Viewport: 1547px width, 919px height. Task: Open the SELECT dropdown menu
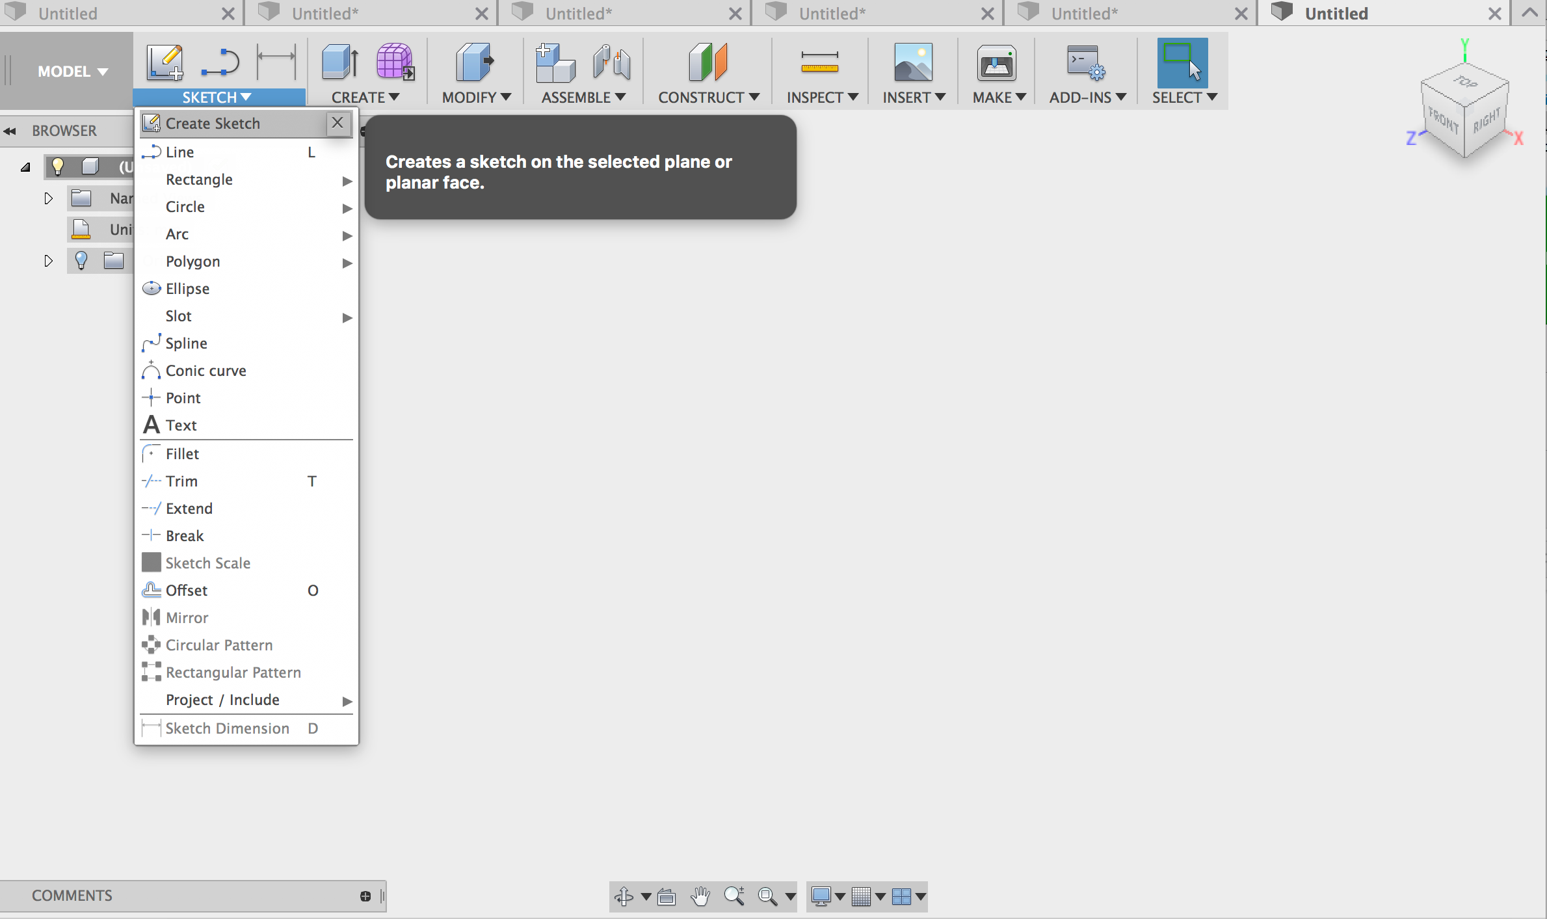tap(1184, 97)
